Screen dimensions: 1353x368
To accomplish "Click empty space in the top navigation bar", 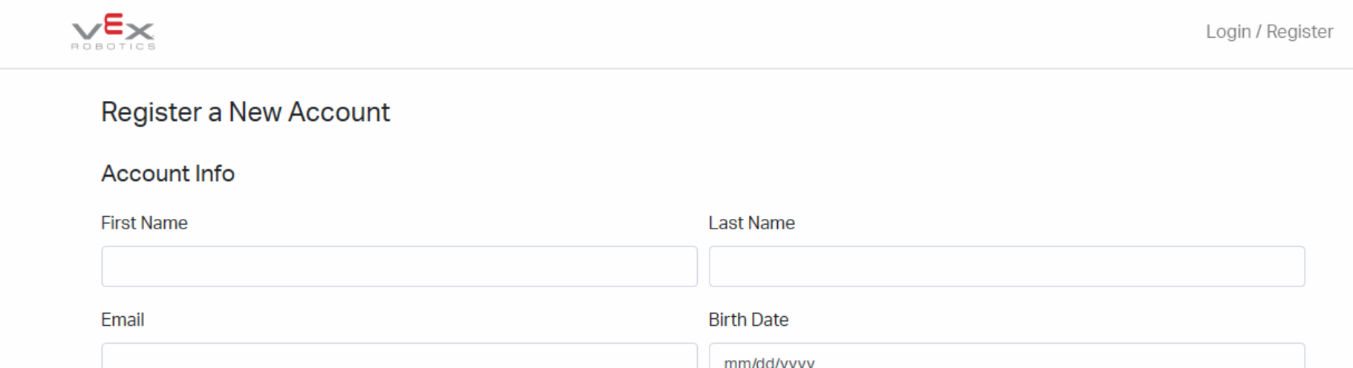I will pyautogui.click(x=669, y=33).
